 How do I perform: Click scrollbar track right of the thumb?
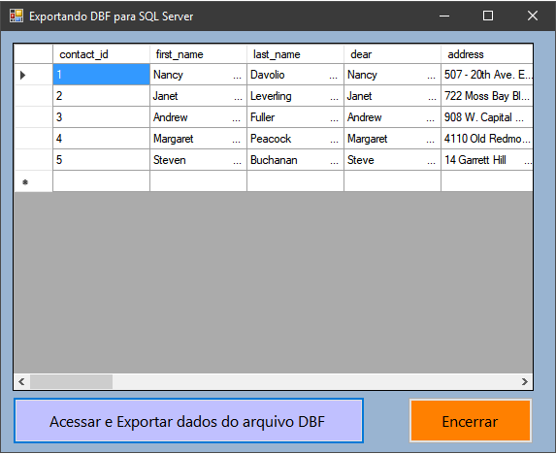pyautogui.click(x=315, y=381)
